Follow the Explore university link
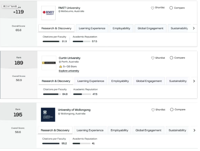Image resolution: width=200 pixels, height=151 pixels. pos(69,71)
